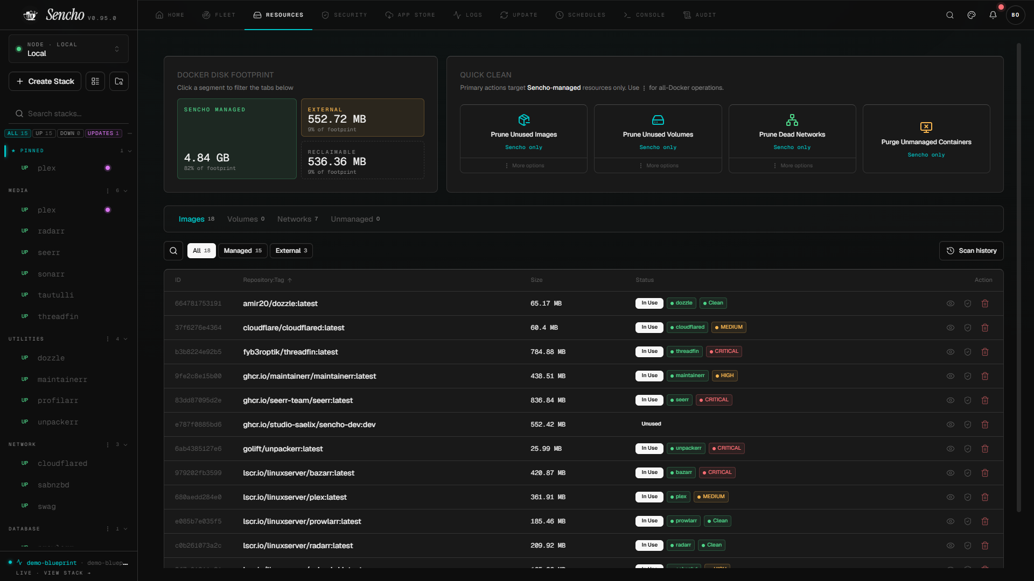1034x581 pixels.
Task: Collapse the MEDIA stack group chevron
Action: point(125,190)
